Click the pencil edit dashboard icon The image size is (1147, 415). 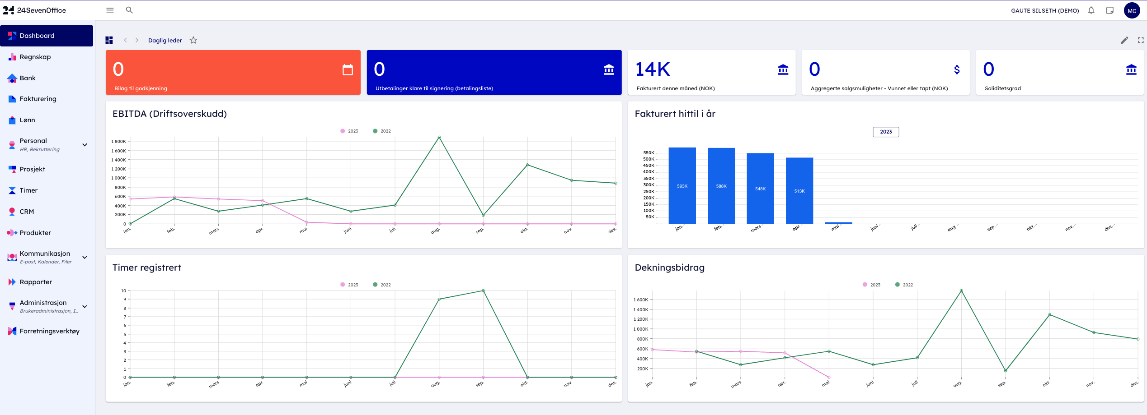[1124, 40]
